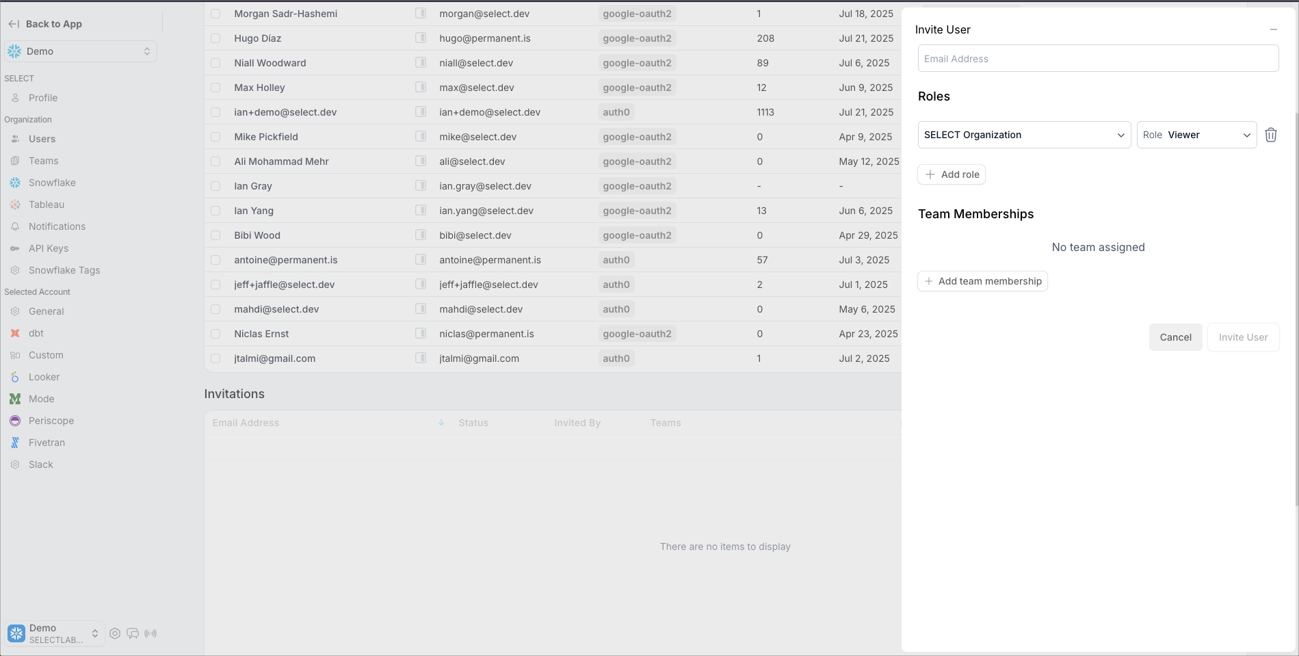
Task: Select the checkbox for Niclas Ernst
Action: (215, 334)
